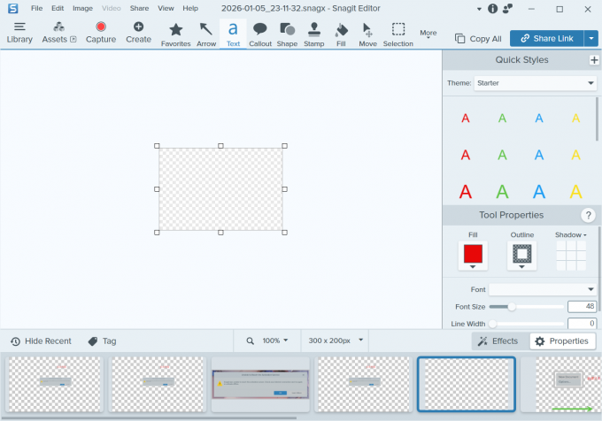Viewport: 602px width, 421px height.
Task: Click the Selection tool
Action: coord(398,34)
